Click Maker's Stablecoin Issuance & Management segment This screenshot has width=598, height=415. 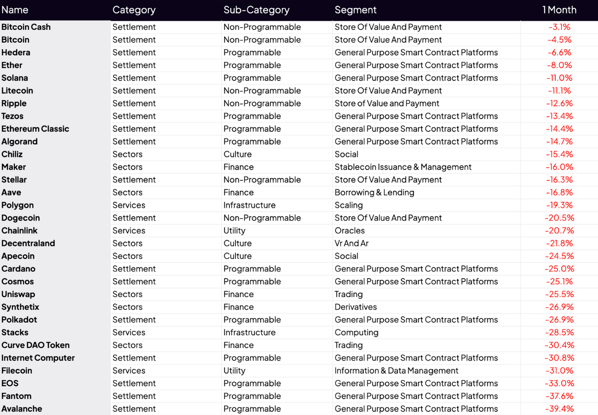[x=403, y=167]
